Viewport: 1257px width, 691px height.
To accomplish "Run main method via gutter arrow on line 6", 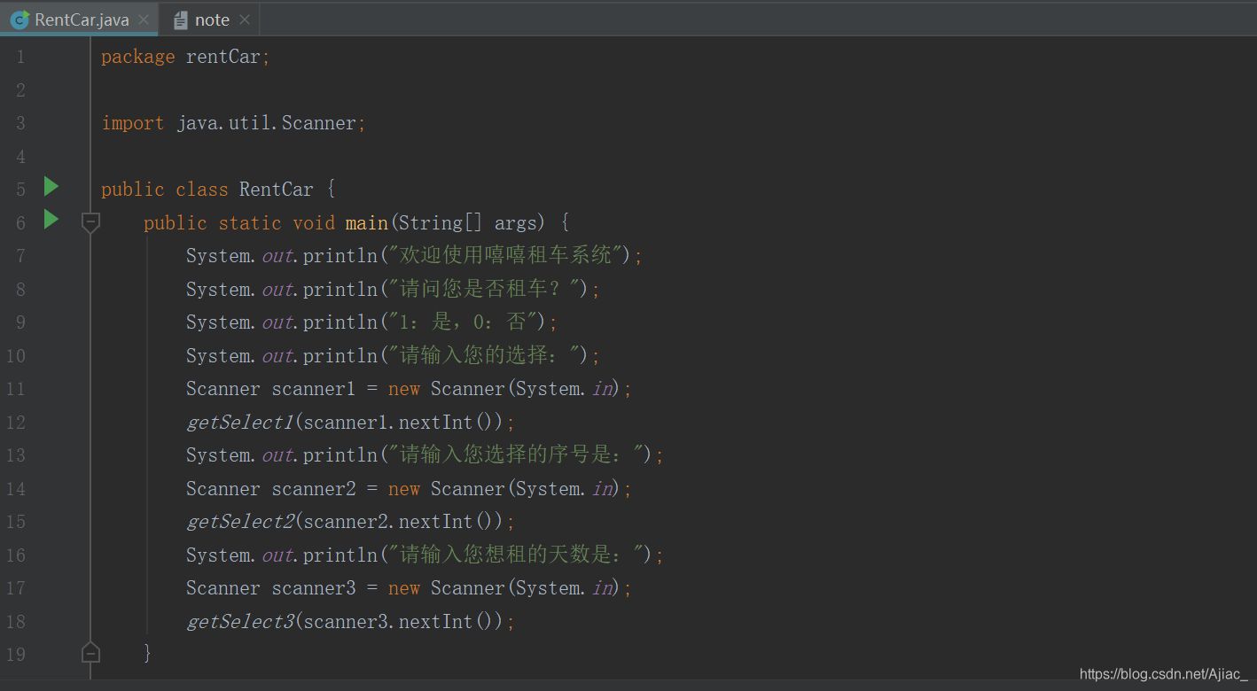I will point(51,219).
